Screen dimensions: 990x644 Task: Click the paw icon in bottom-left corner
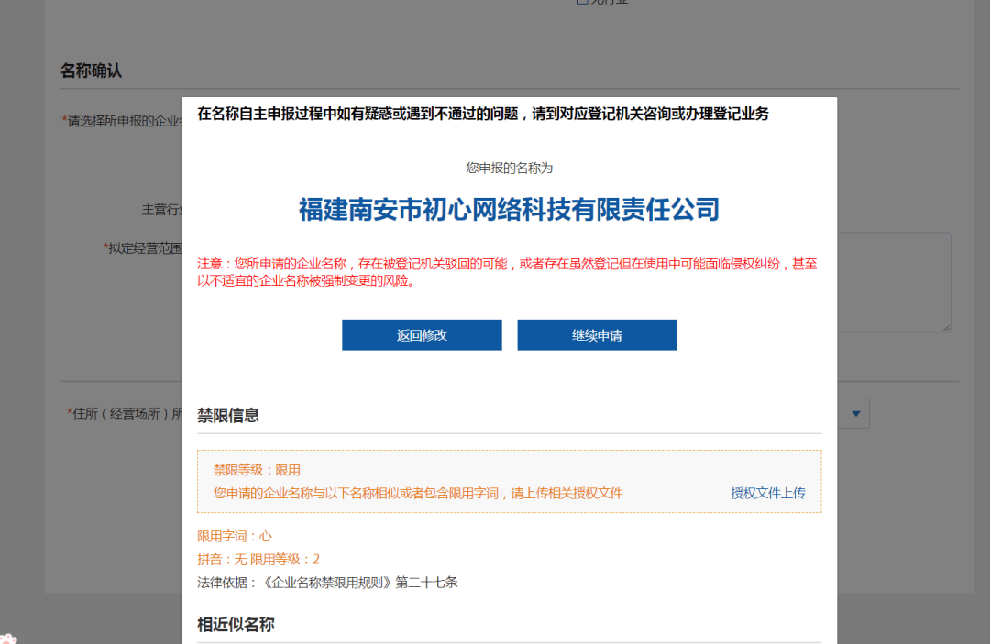[7, 639]
